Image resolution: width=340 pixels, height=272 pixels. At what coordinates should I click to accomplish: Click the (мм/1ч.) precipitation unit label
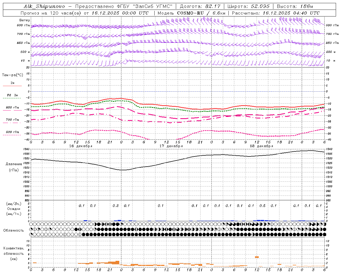[14, 214]
